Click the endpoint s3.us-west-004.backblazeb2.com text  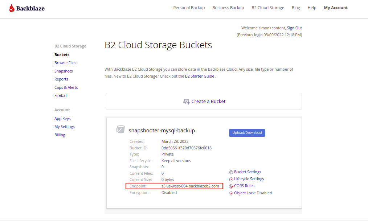[190, 186]
